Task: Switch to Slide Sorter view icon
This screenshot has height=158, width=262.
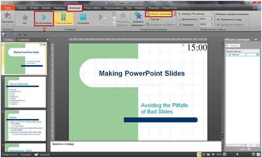Action: coord(204,155)
